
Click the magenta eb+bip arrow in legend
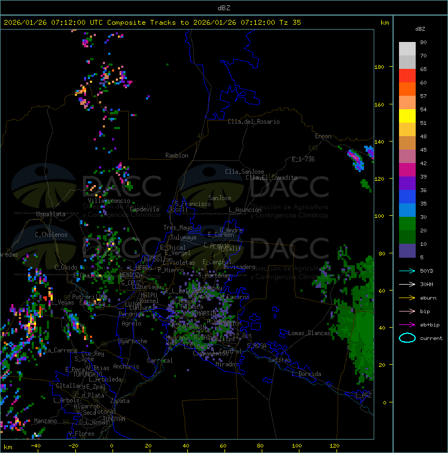[407, 325]
